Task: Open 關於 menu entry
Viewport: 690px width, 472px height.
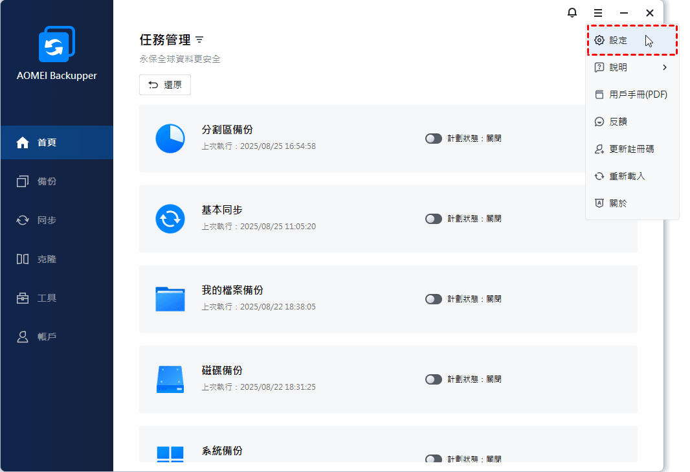Action: [x=632, y=203]
